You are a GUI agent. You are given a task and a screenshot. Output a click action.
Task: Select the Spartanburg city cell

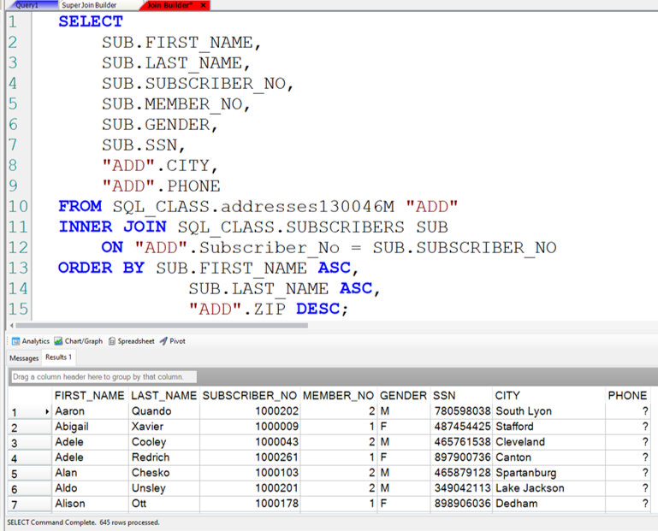pyautogui.click(x=525, y=473)
